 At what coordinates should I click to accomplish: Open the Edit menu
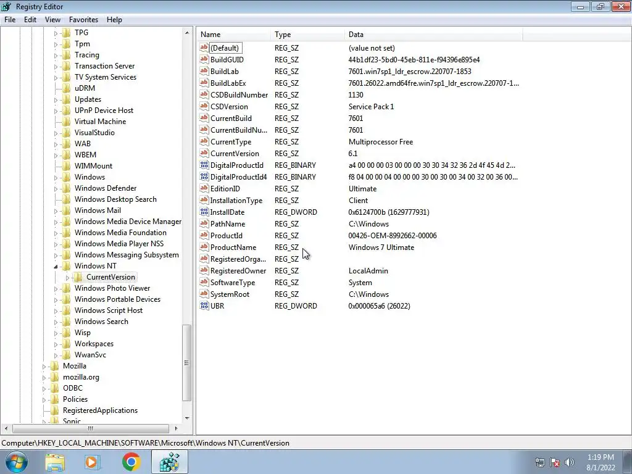30,19
